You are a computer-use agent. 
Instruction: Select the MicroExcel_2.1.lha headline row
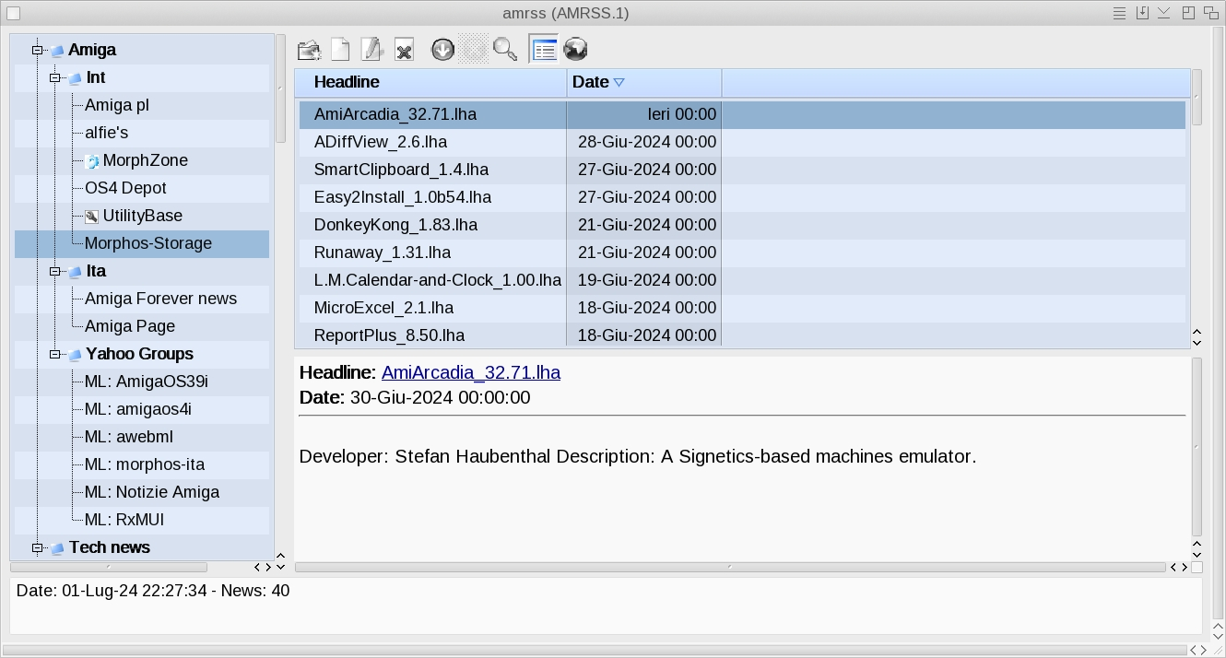tap(742, 308)
